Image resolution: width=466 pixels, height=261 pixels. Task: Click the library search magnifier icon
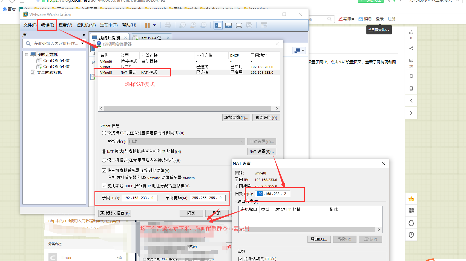pyautogui.click(x=28, y=43)
